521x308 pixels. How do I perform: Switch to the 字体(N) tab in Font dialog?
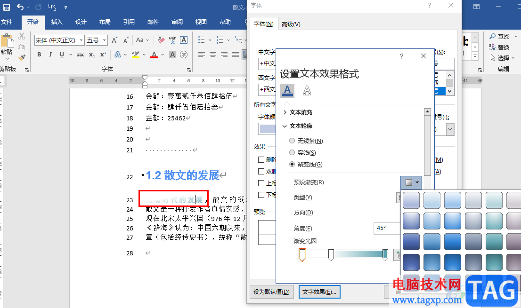click(263, 24)
